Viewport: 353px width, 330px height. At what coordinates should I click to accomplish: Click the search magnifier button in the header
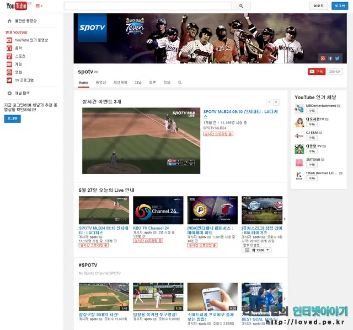coord(241,6)
